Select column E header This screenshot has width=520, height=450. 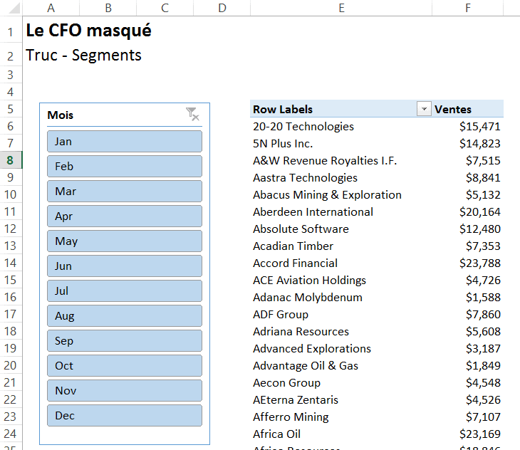click(341, 8)
